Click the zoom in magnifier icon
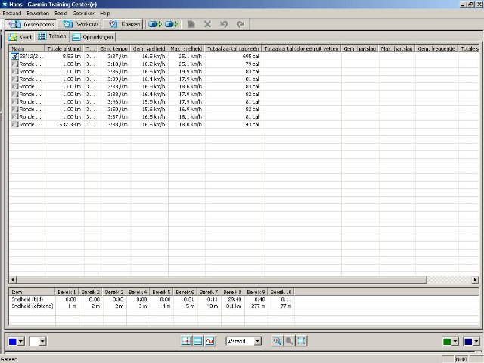This screenshot has width=484, height=363. [x=278, y=341]
